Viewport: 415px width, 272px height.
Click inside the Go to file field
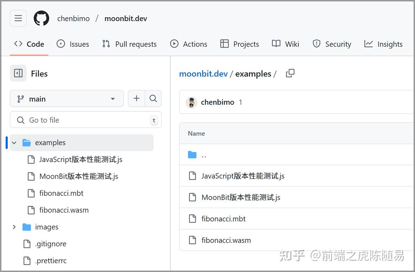pos(86,120)
